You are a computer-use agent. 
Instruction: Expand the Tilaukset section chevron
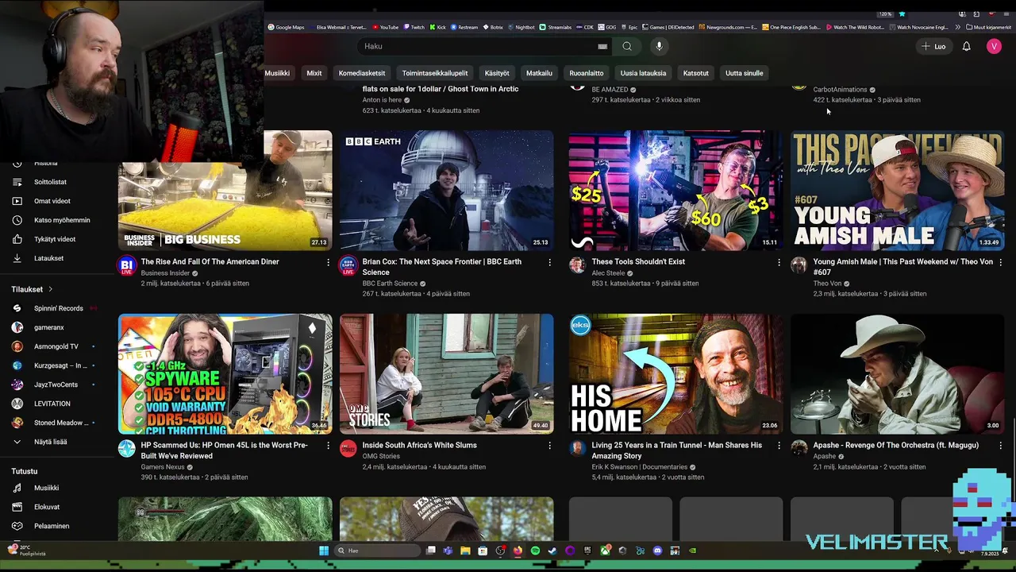50,289
